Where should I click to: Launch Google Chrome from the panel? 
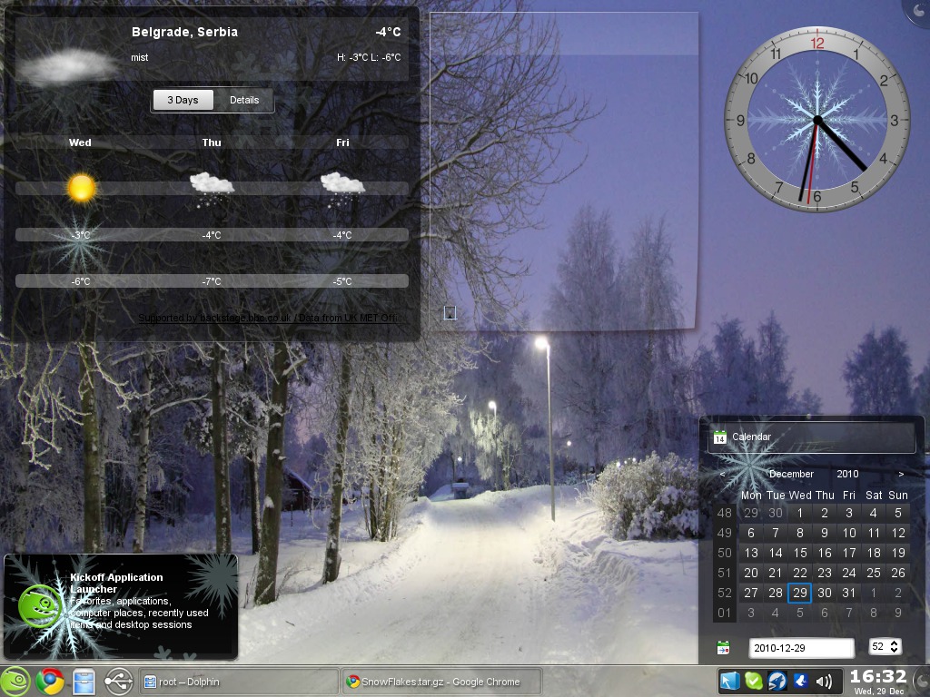[50, 681]
